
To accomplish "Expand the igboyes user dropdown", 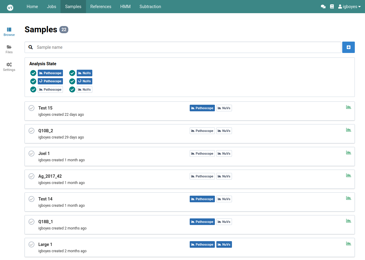I will coord(349,7).
